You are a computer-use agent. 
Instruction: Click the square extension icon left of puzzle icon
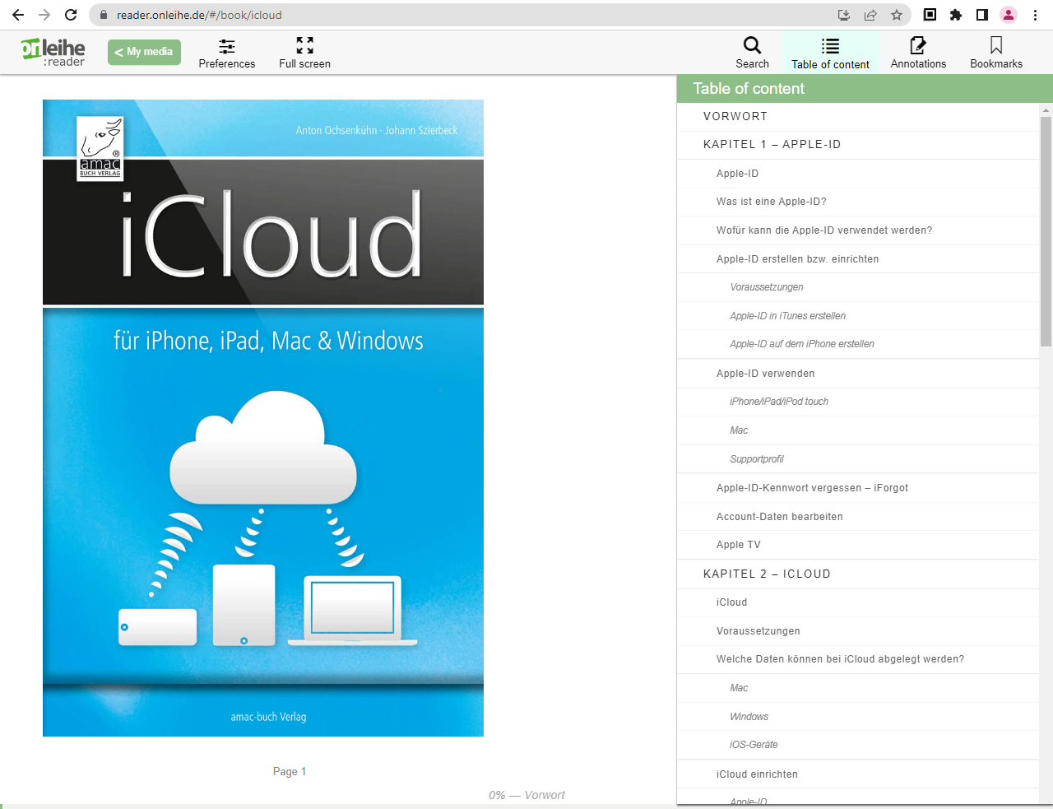[x=930, y=15]
